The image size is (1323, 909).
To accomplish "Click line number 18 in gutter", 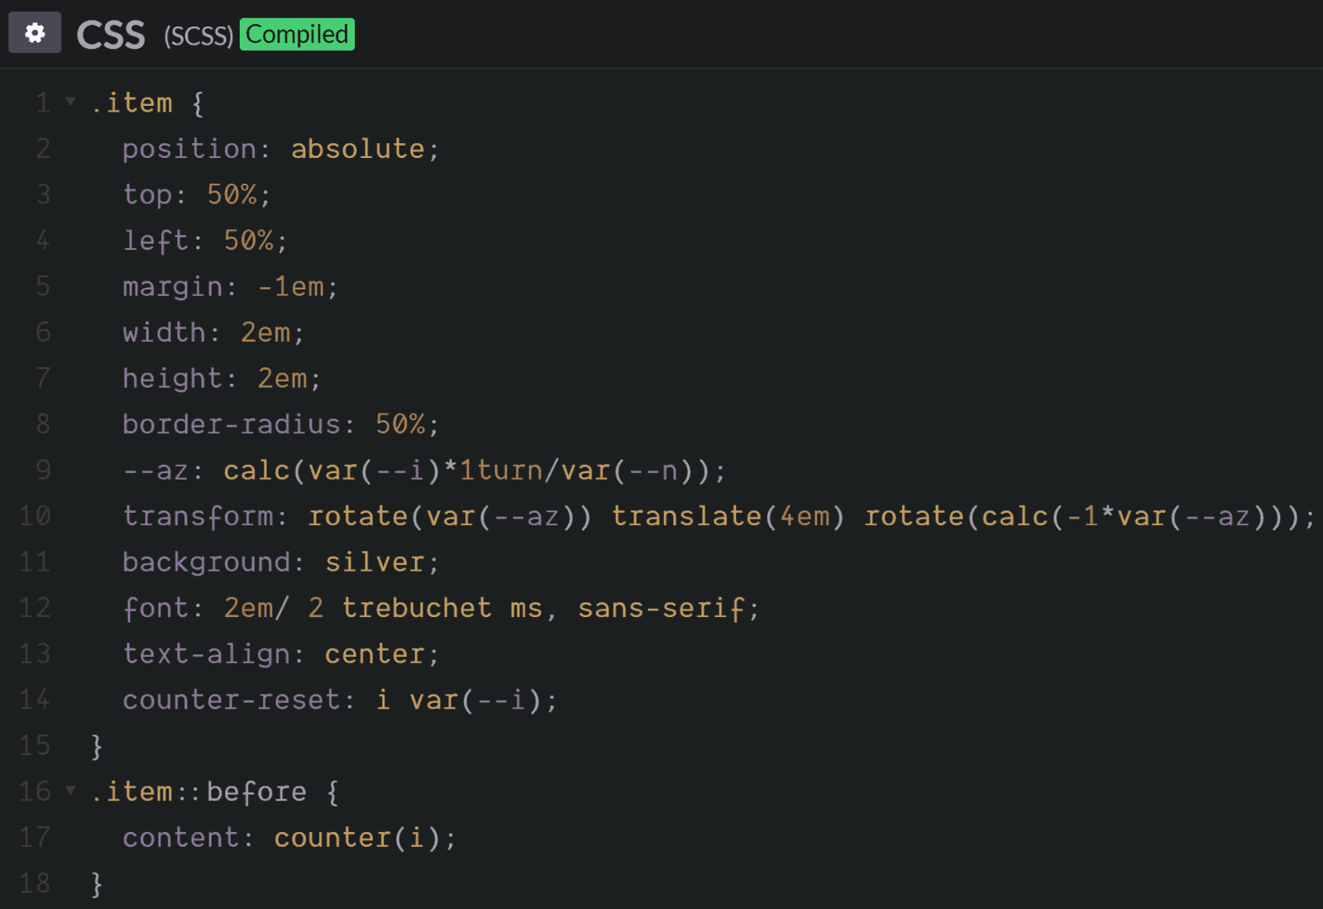I will pos(35,883).
